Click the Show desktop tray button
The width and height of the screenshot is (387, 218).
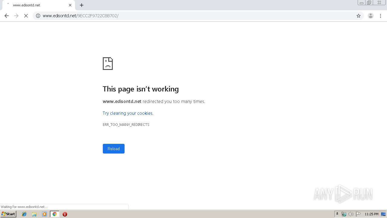(x=384, y=214)
